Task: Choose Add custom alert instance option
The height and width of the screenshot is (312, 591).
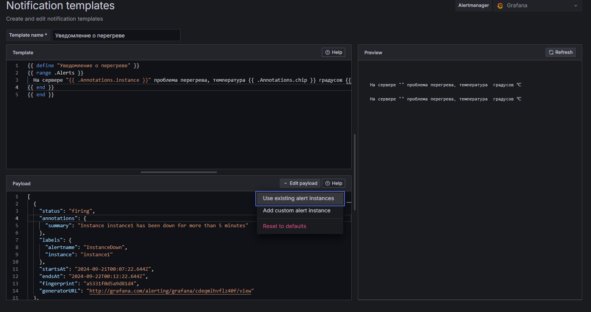Action: (x=296, y=210)
